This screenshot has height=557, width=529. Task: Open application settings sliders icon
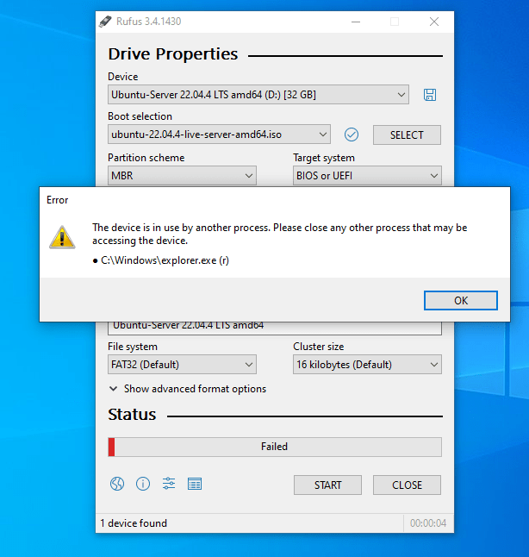[x=169, y=485]
